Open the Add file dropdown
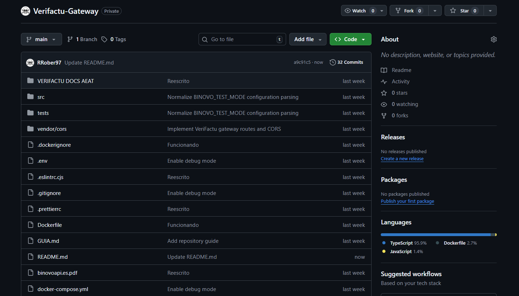519x296 pixels. 308,39
